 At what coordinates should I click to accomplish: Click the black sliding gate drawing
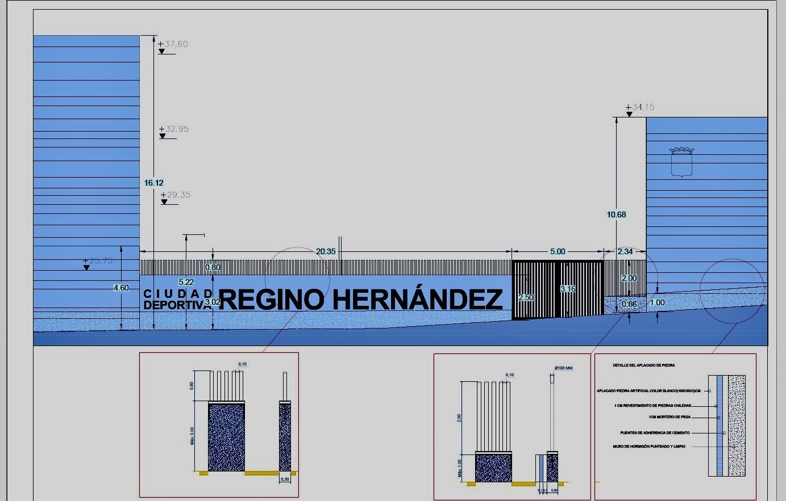tap(558, 290)
